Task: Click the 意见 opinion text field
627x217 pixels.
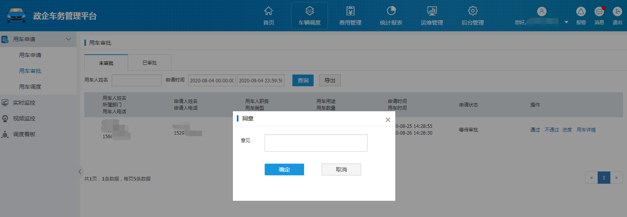Action: coord(316,143)
